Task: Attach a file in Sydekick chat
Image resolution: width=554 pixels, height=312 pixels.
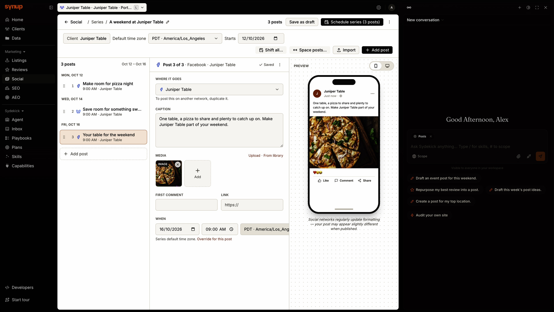Action: [x=519, y=156]
